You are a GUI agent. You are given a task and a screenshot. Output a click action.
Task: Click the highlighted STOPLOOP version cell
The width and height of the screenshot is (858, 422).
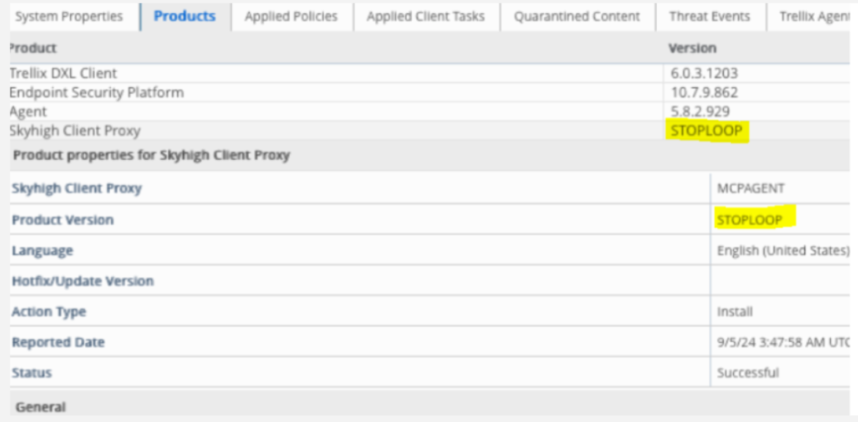coord(706,131)
